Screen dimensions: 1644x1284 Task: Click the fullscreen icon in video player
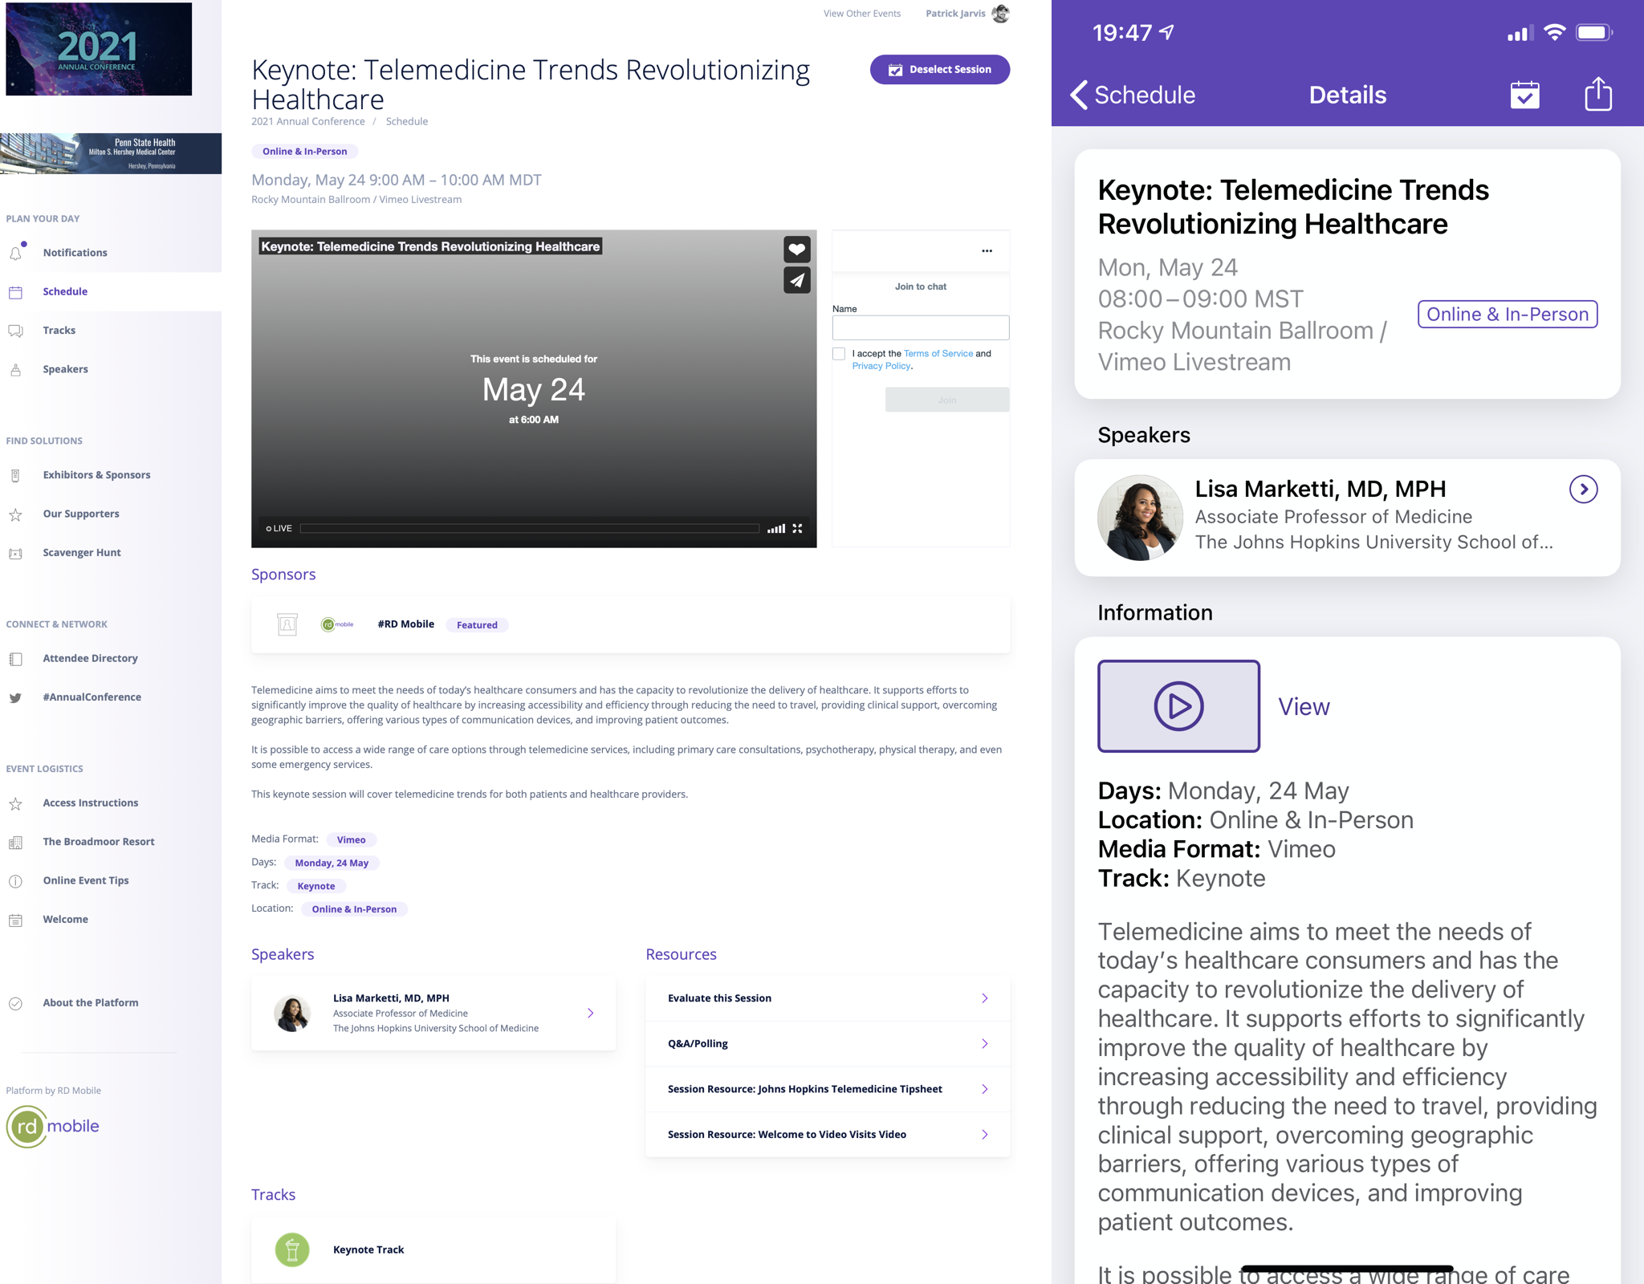(x=797, y=528)
